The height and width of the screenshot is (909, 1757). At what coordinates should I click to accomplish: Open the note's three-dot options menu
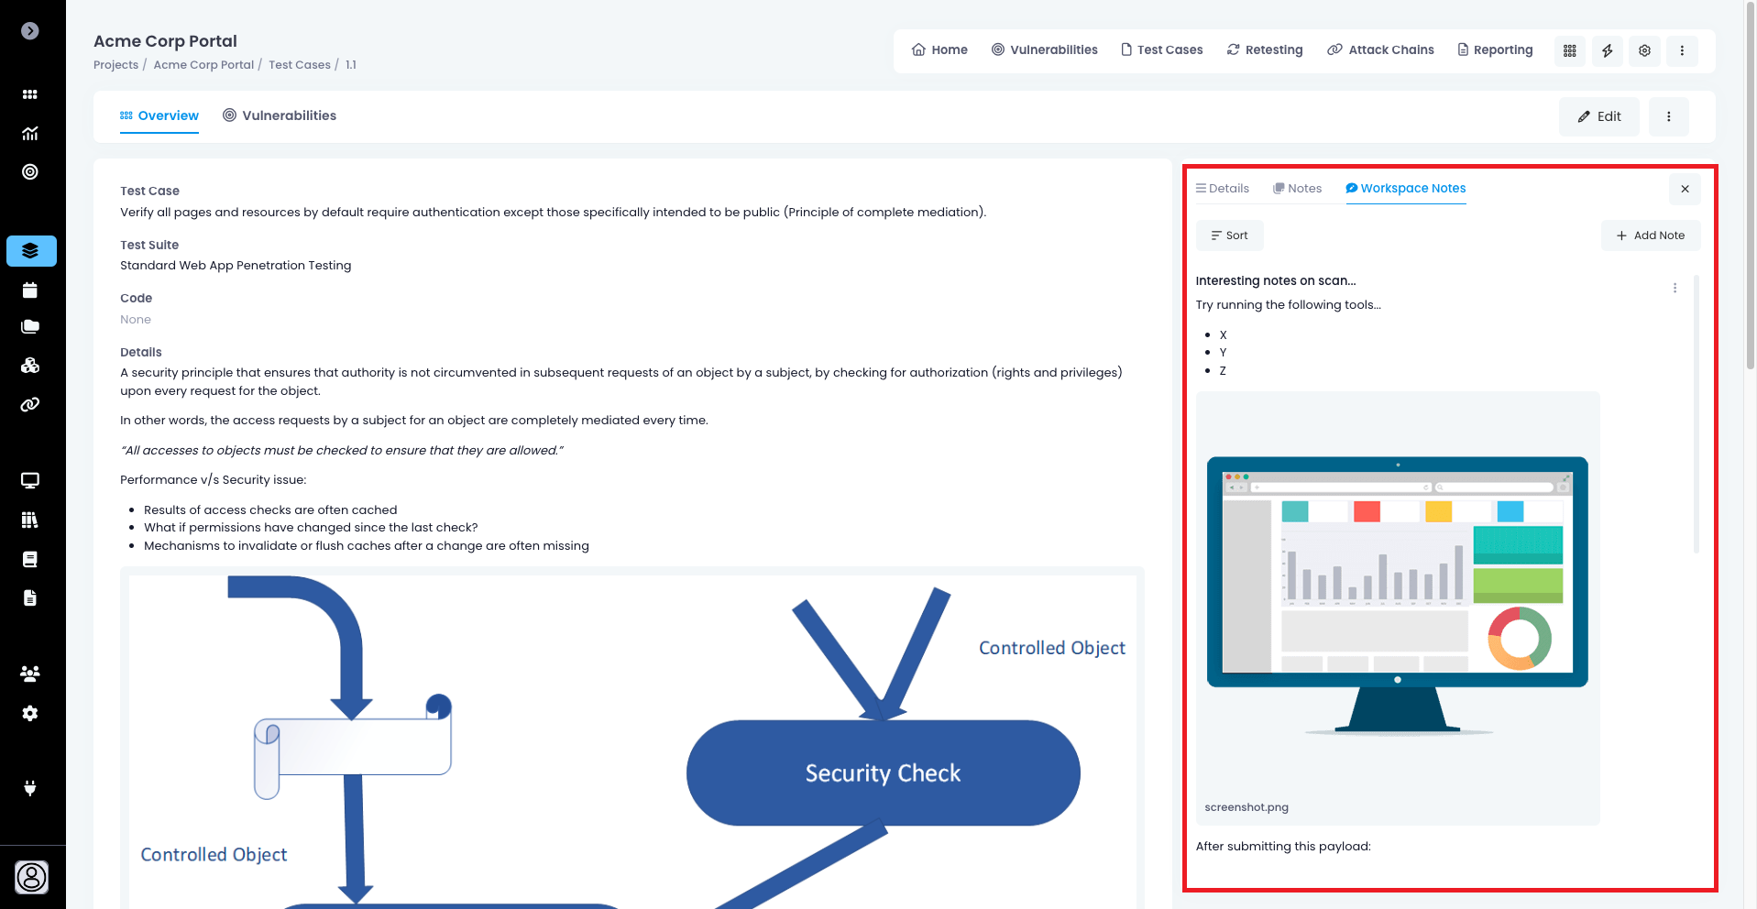(x=1675, y=288)
